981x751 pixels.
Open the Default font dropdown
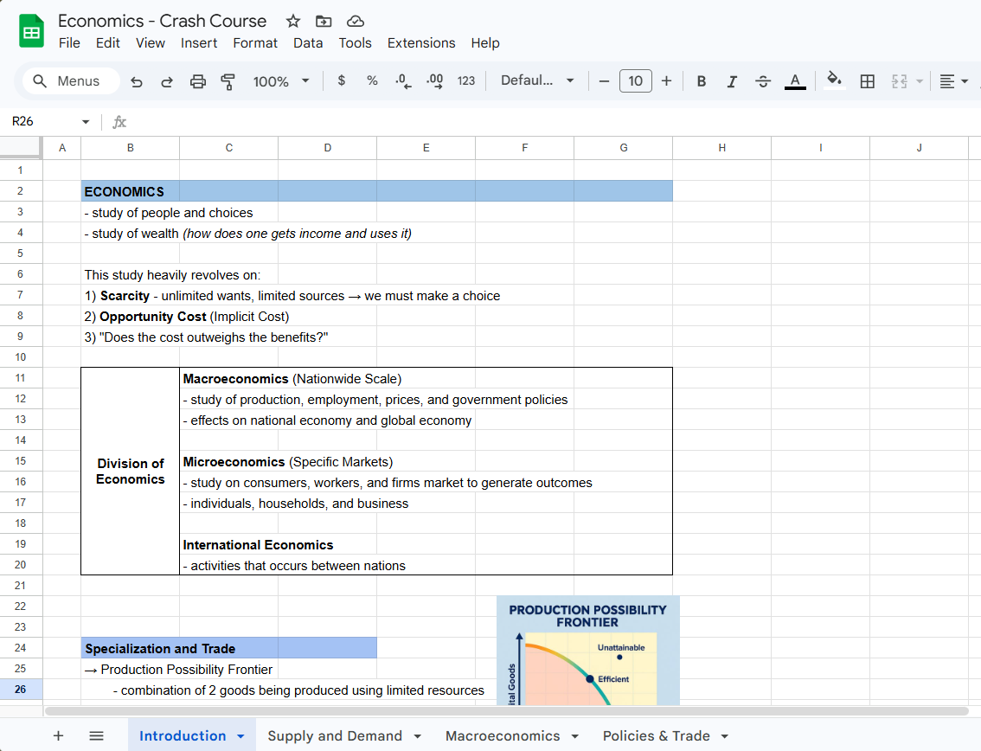537,80
